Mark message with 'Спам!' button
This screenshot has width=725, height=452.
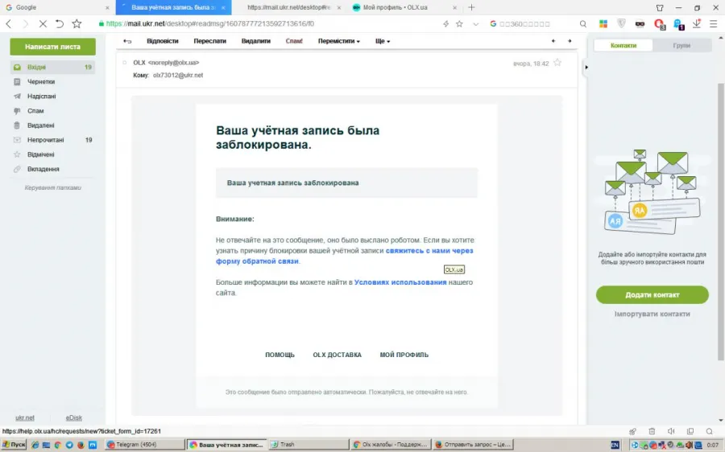(x=294, y=41)
